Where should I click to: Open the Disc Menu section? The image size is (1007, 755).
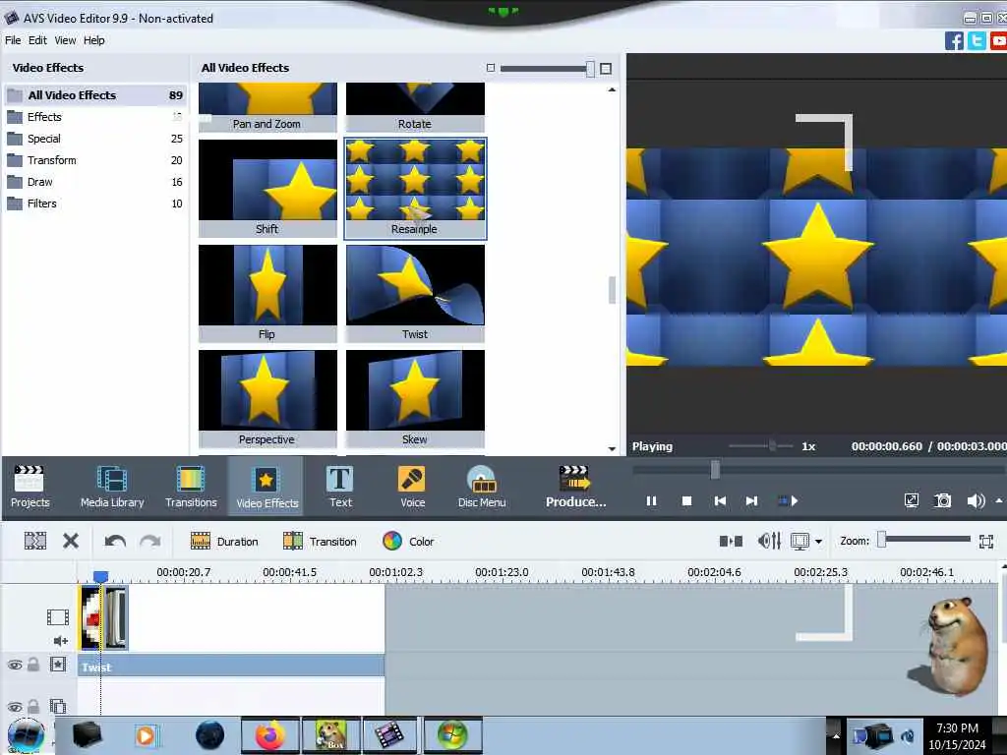(482, 486)
